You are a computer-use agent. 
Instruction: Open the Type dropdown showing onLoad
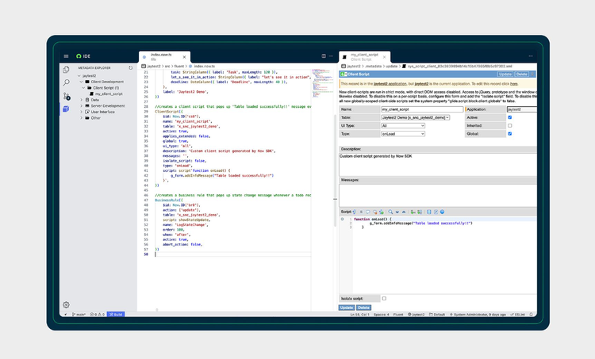click(x=404, y=134)
